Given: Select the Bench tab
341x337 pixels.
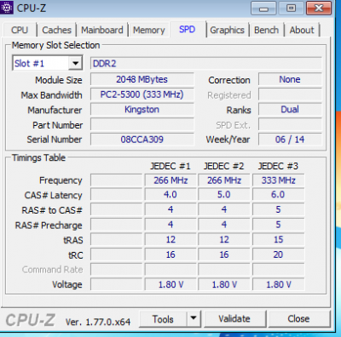Looking at the screenshot, I should (266, 30).
